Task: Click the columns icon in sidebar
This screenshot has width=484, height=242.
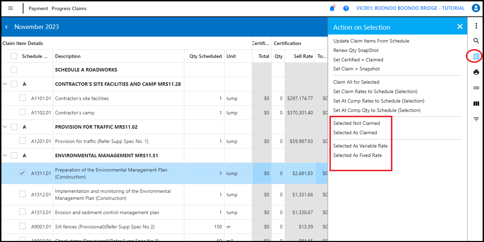Action: click(x=476, y=104)
